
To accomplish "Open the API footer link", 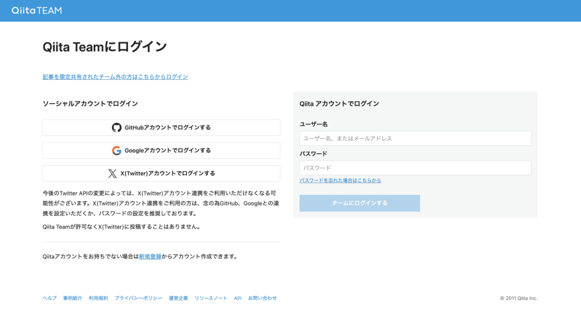I will click(x=238, y=298).
